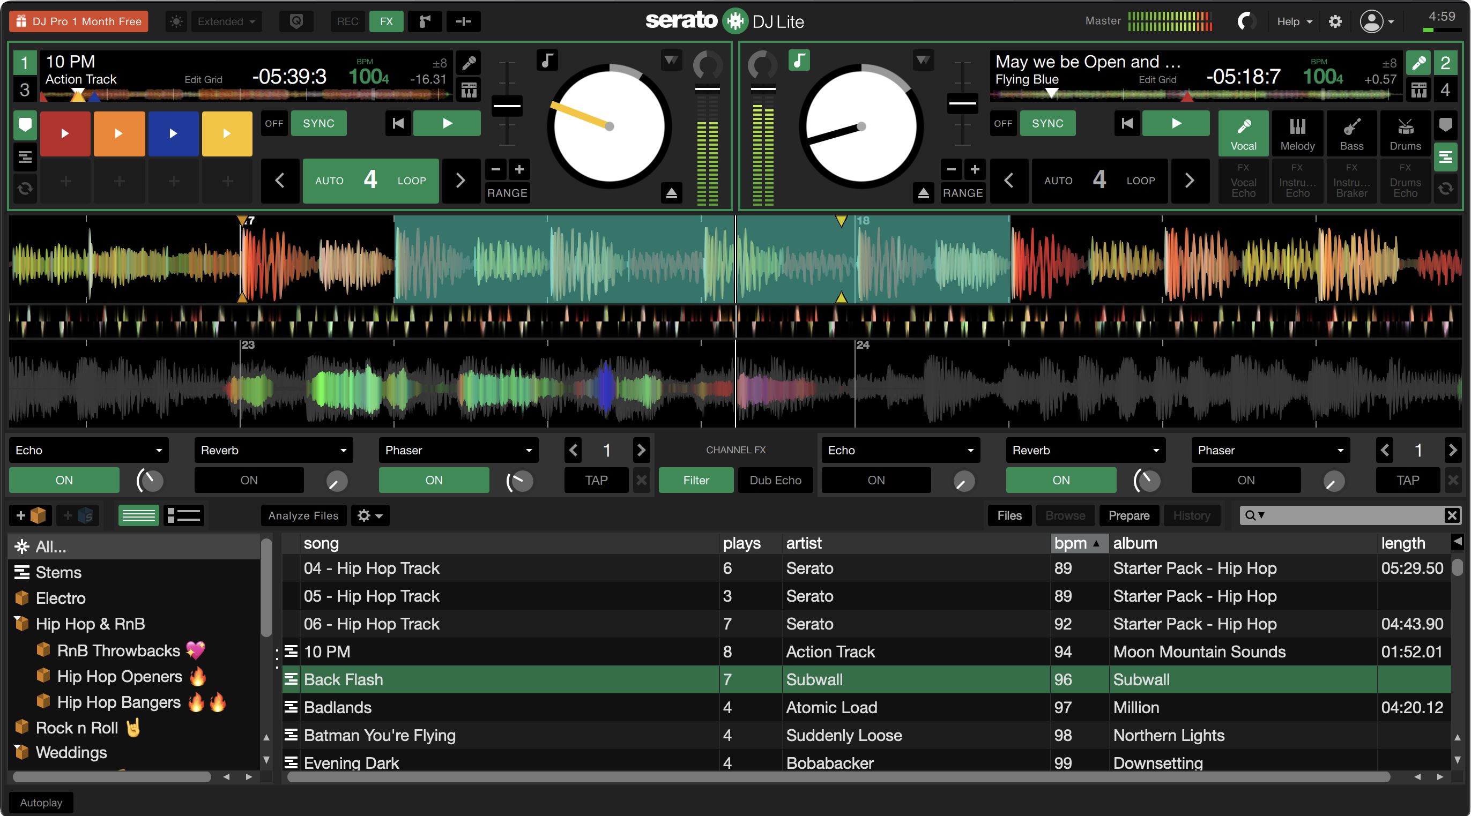Trigger the red cue pad on deck 1
The height and width of the screenshot is (816, 1471).
click(64, 133)
